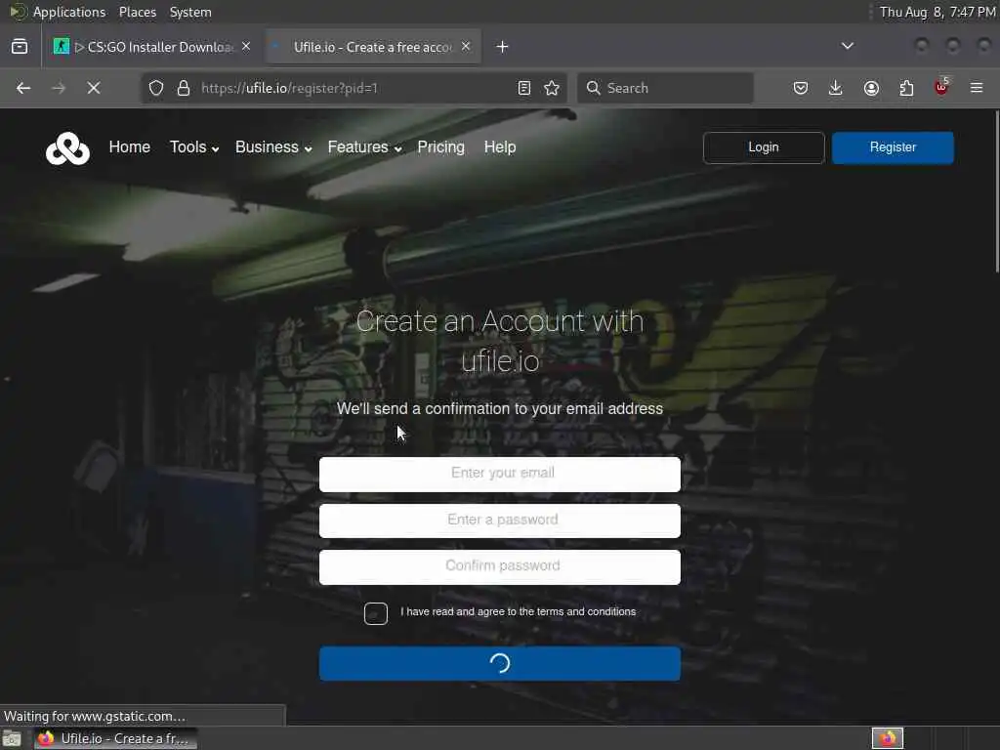The width and height of the screenshot is (1000, 750).
Task: Expand the Business dropdown menu
Action: 273,147
